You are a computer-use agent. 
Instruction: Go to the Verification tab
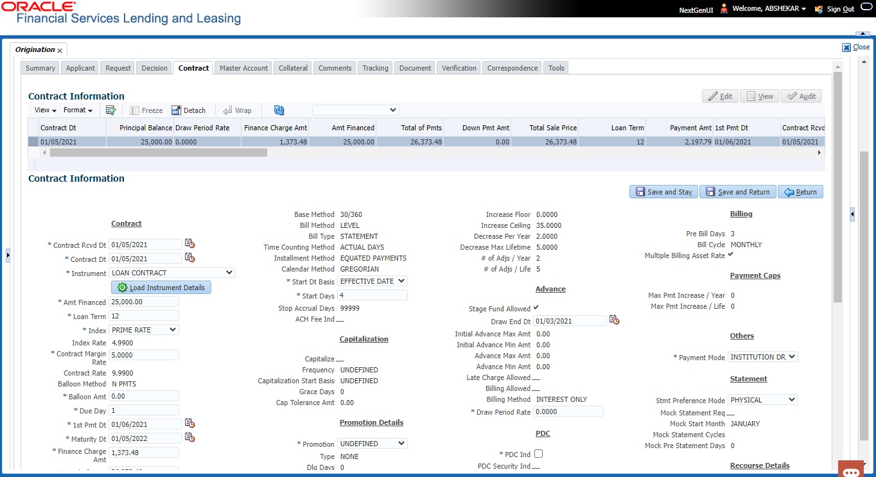[x=459, y=68]
